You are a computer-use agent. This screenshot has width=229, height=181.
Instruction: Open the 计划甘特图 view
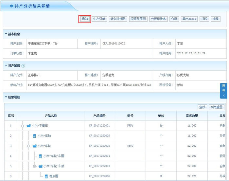118,19
